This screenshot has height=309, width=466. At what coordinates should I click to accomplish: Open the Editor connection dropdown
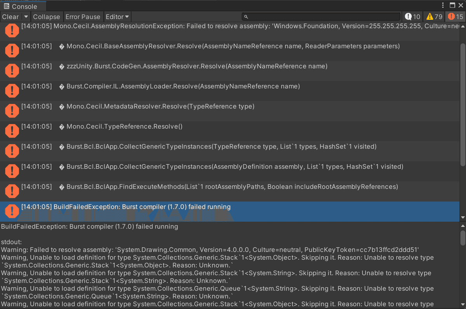tap(117, 17)
